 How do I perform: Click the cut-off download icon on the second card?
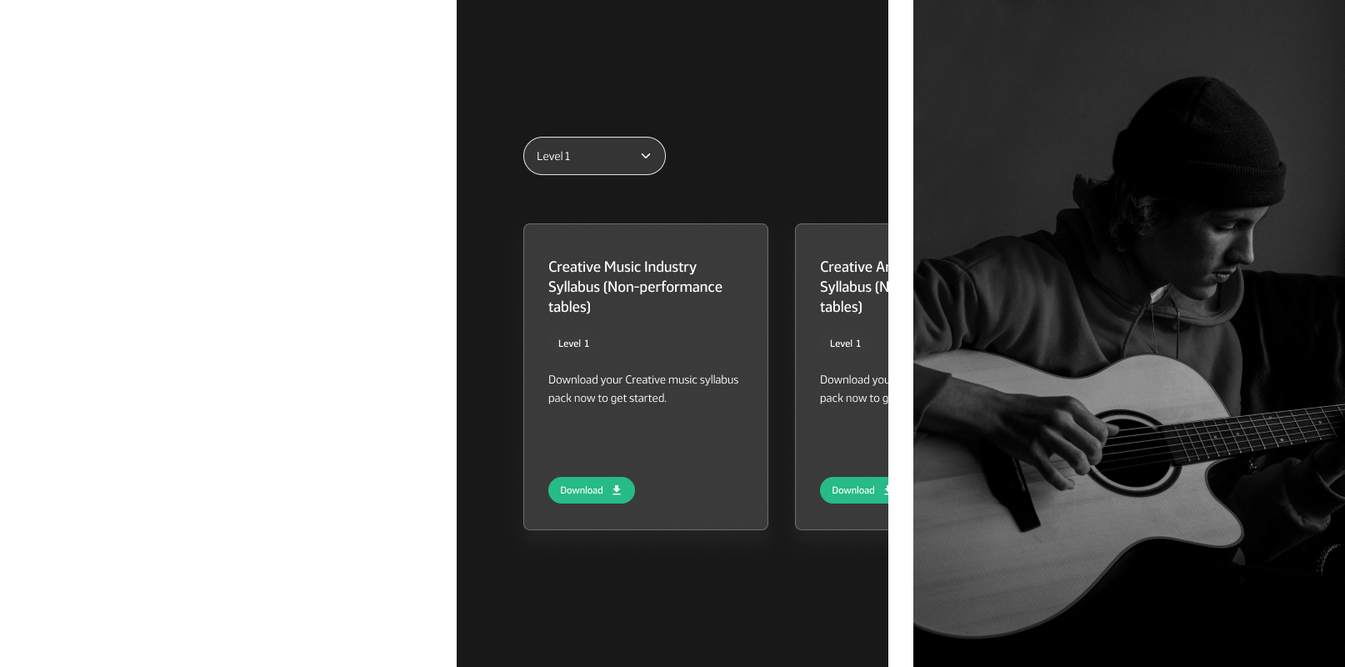click(886, 490)
